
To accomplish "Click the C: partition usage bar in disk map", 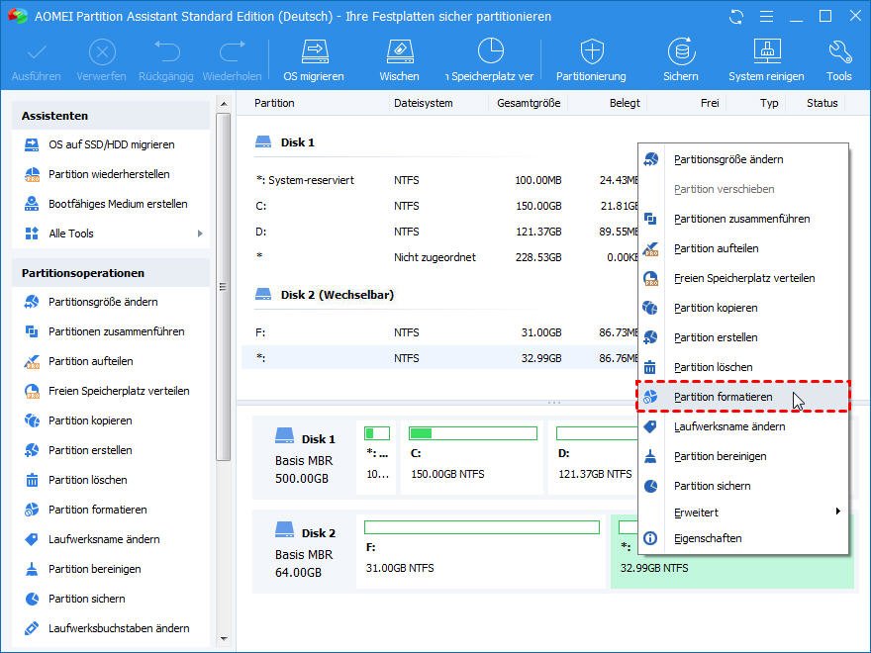I will click(x=473, y=433).
